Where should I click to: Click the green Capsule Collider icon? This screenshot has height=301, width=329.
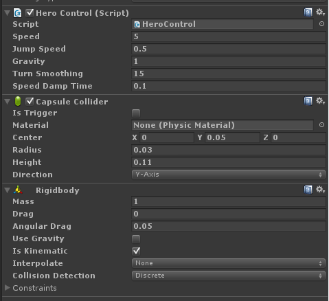(x=18, y=101)
